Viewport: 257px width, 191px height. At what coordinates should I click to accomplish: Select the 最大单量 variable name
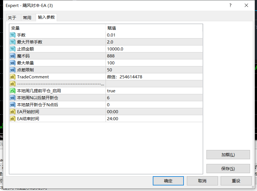point(25,63)
